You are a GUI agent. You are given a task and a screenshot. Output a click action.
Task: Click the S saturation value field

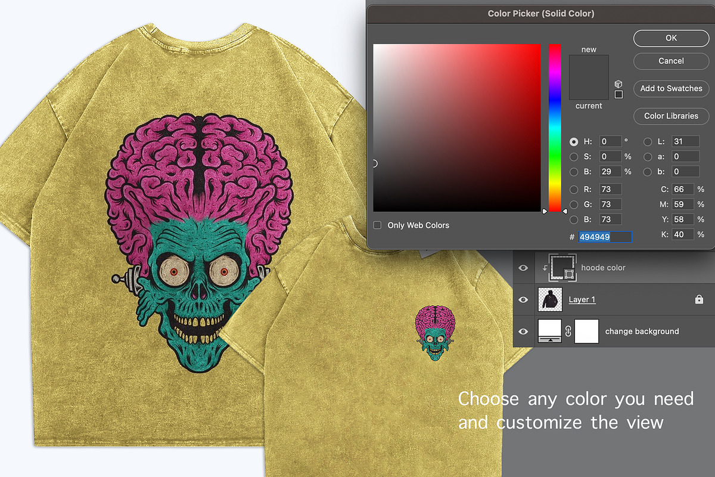click(610, 157)
